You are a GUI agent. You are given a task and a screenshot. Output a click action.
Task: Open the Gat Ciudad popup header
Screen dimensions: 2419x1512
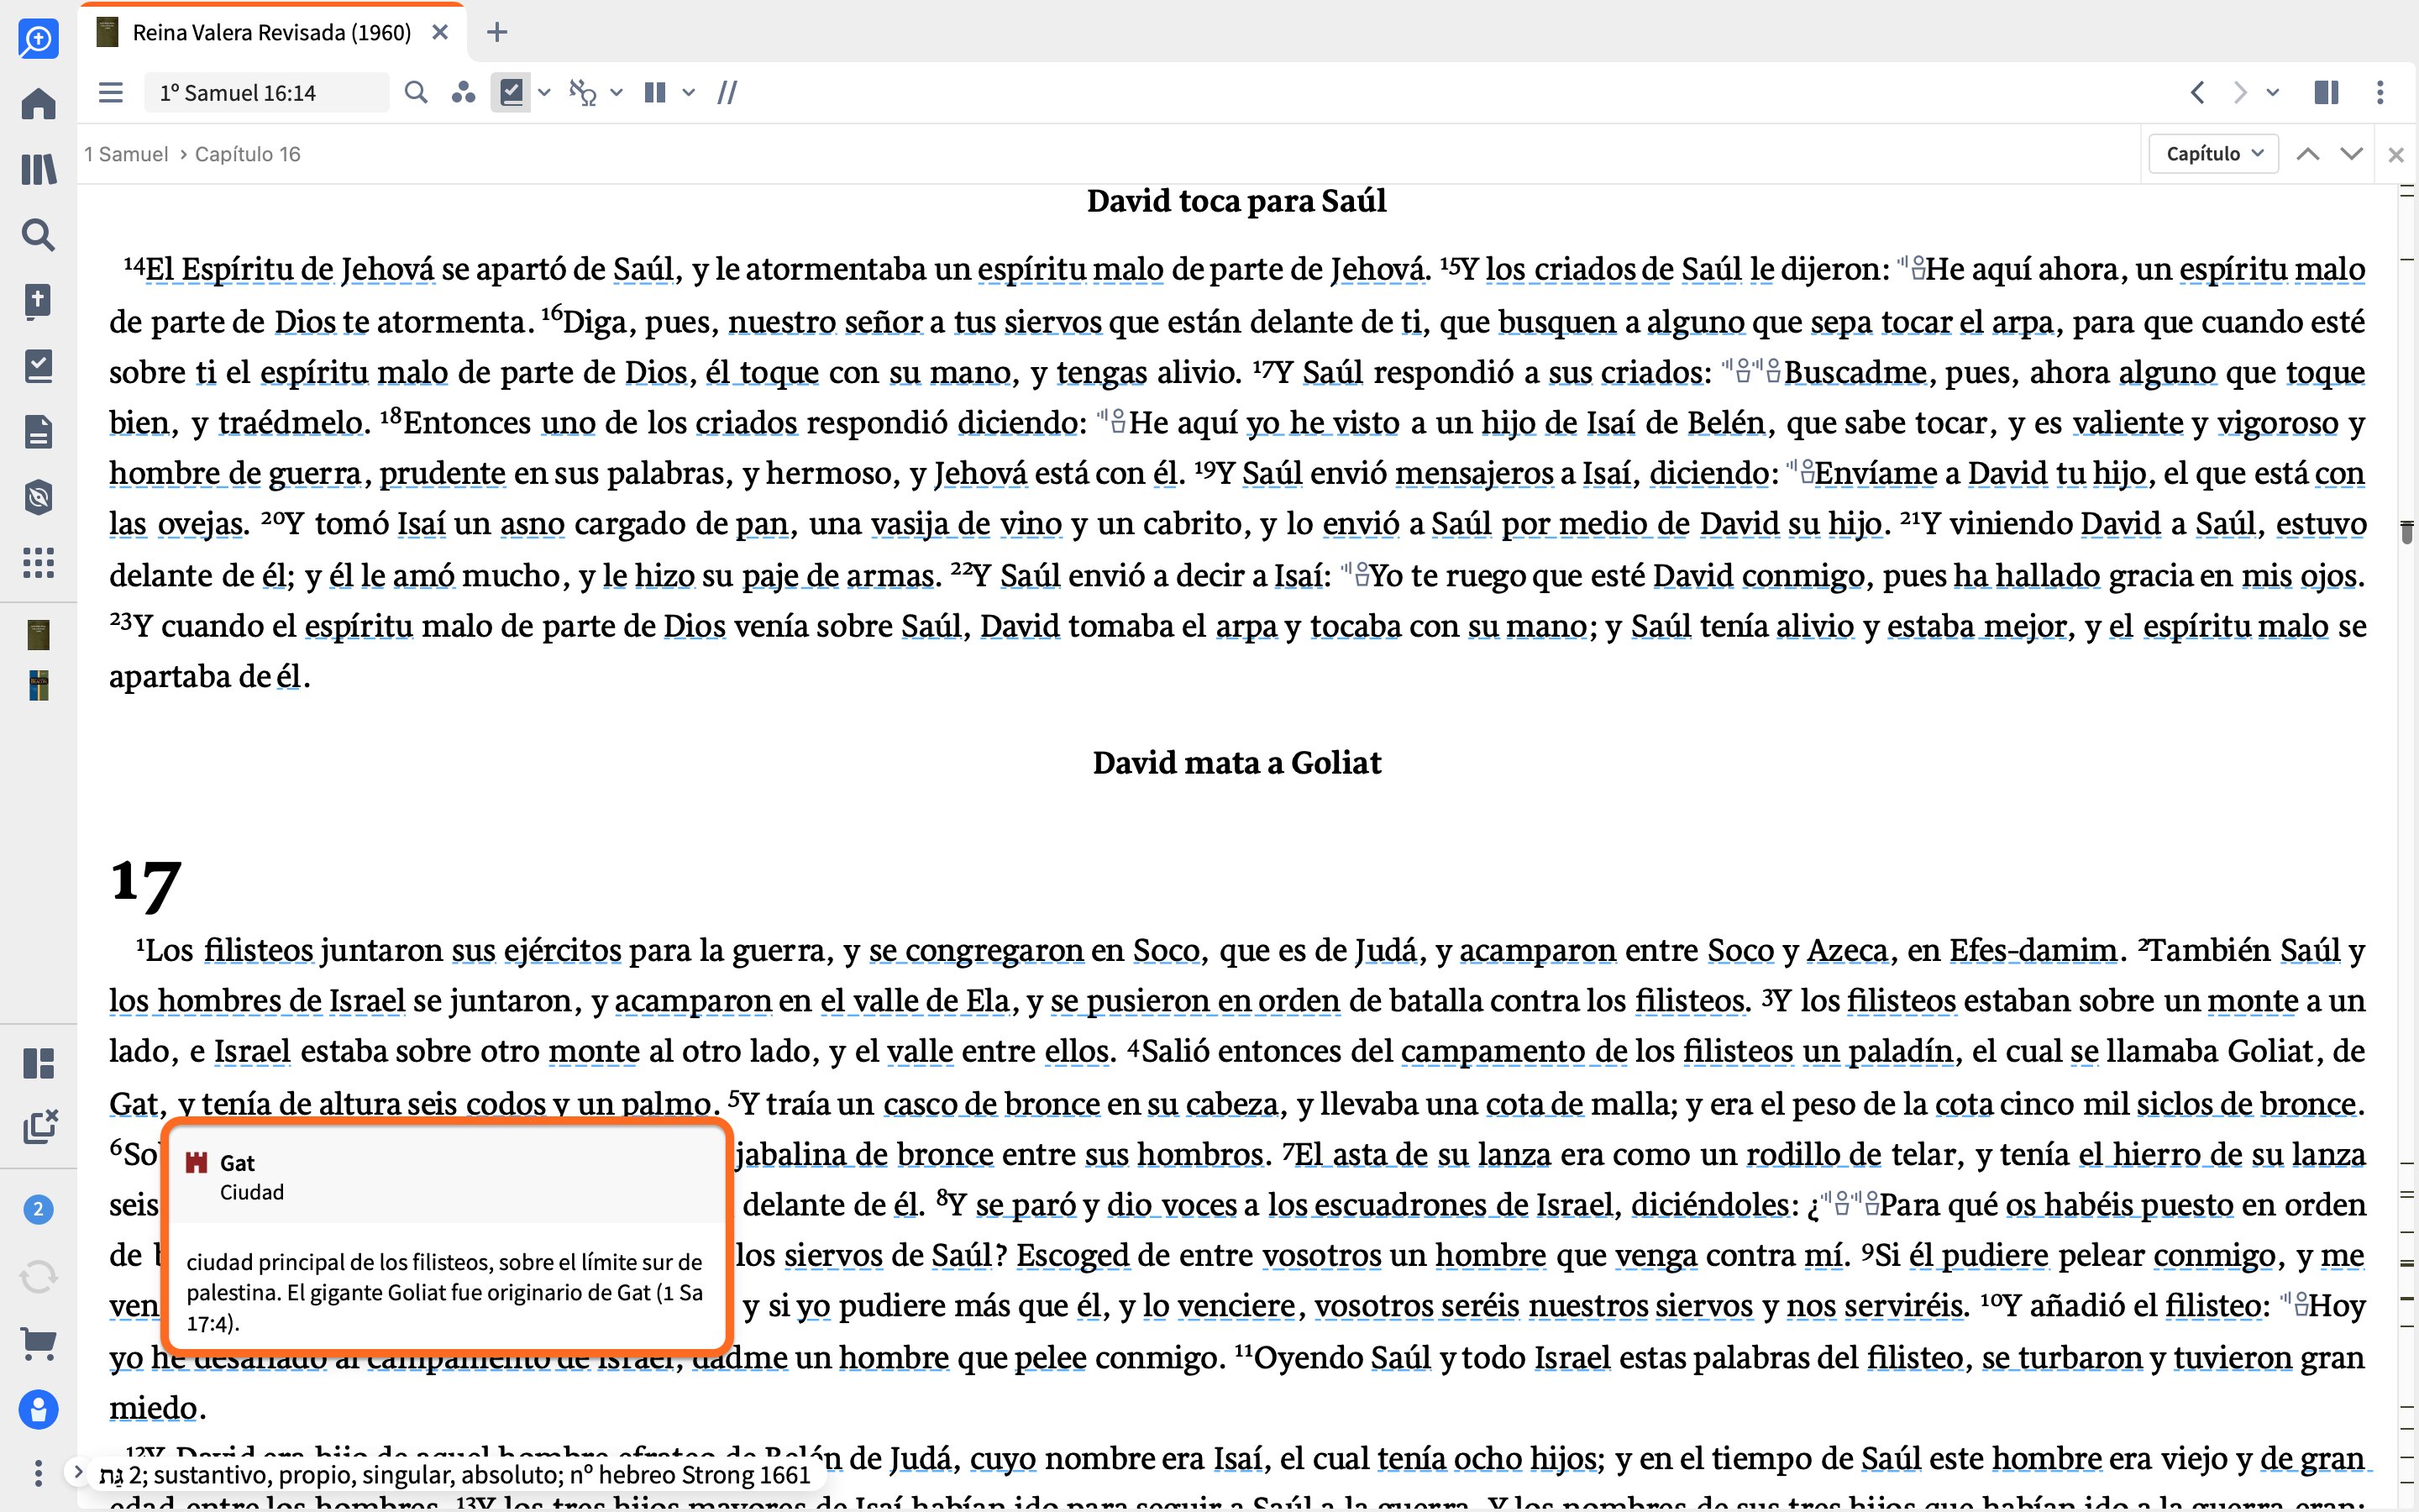coord(446,1176)
